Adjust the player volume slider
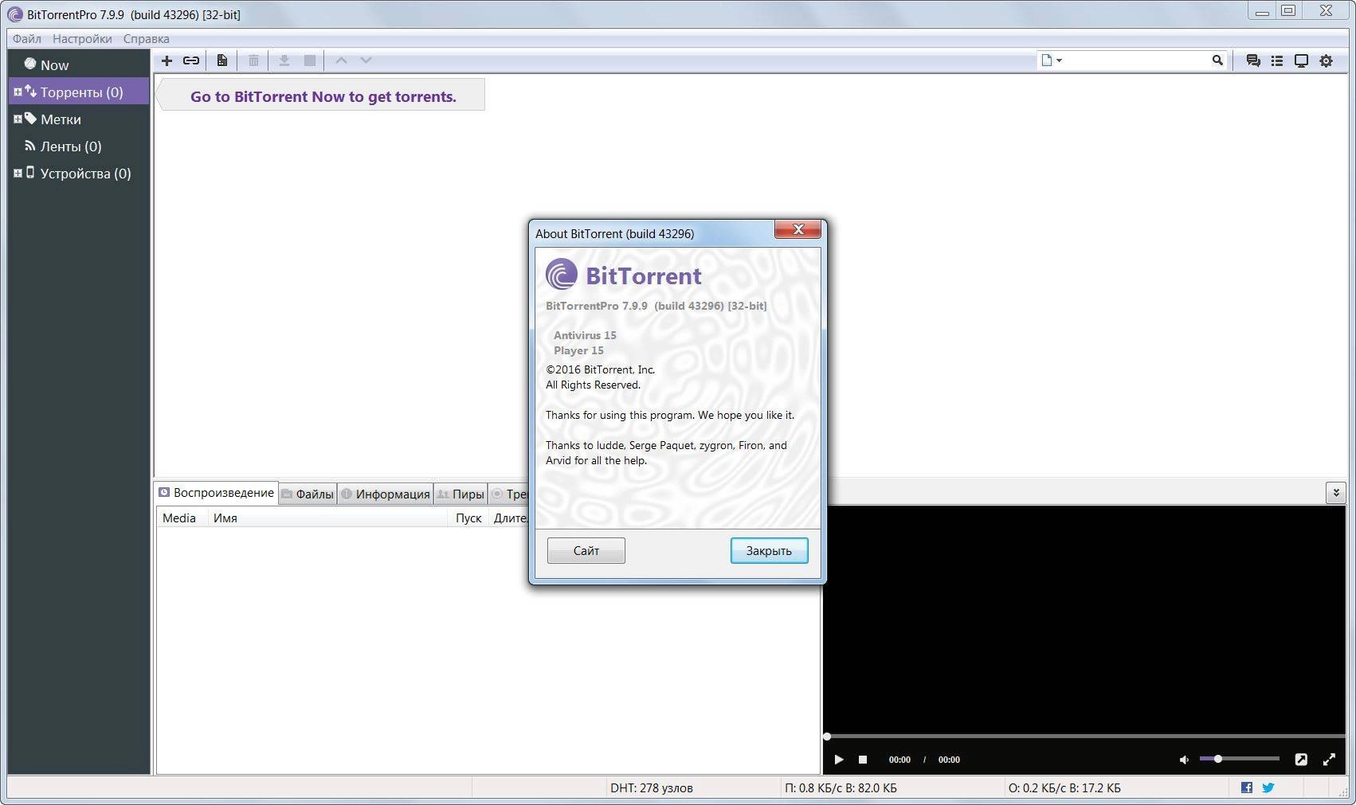 [1239, 759]
